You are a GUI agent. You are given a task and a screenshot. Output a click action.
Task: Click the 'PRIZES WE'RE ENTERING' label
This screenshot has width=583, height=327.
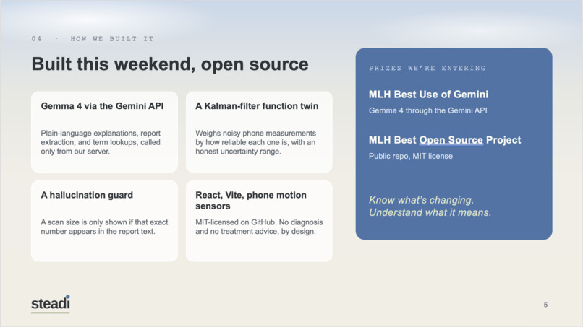coord(427,69)
